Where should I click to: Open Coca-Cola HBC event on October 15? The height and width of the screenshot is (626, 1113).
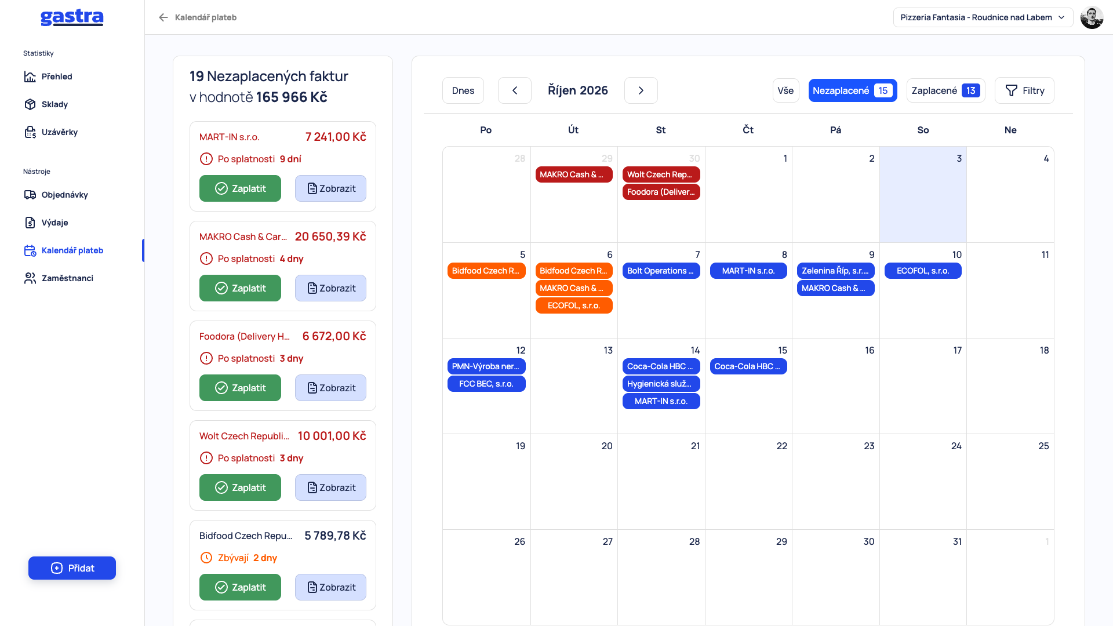click(x=748, y=366)
